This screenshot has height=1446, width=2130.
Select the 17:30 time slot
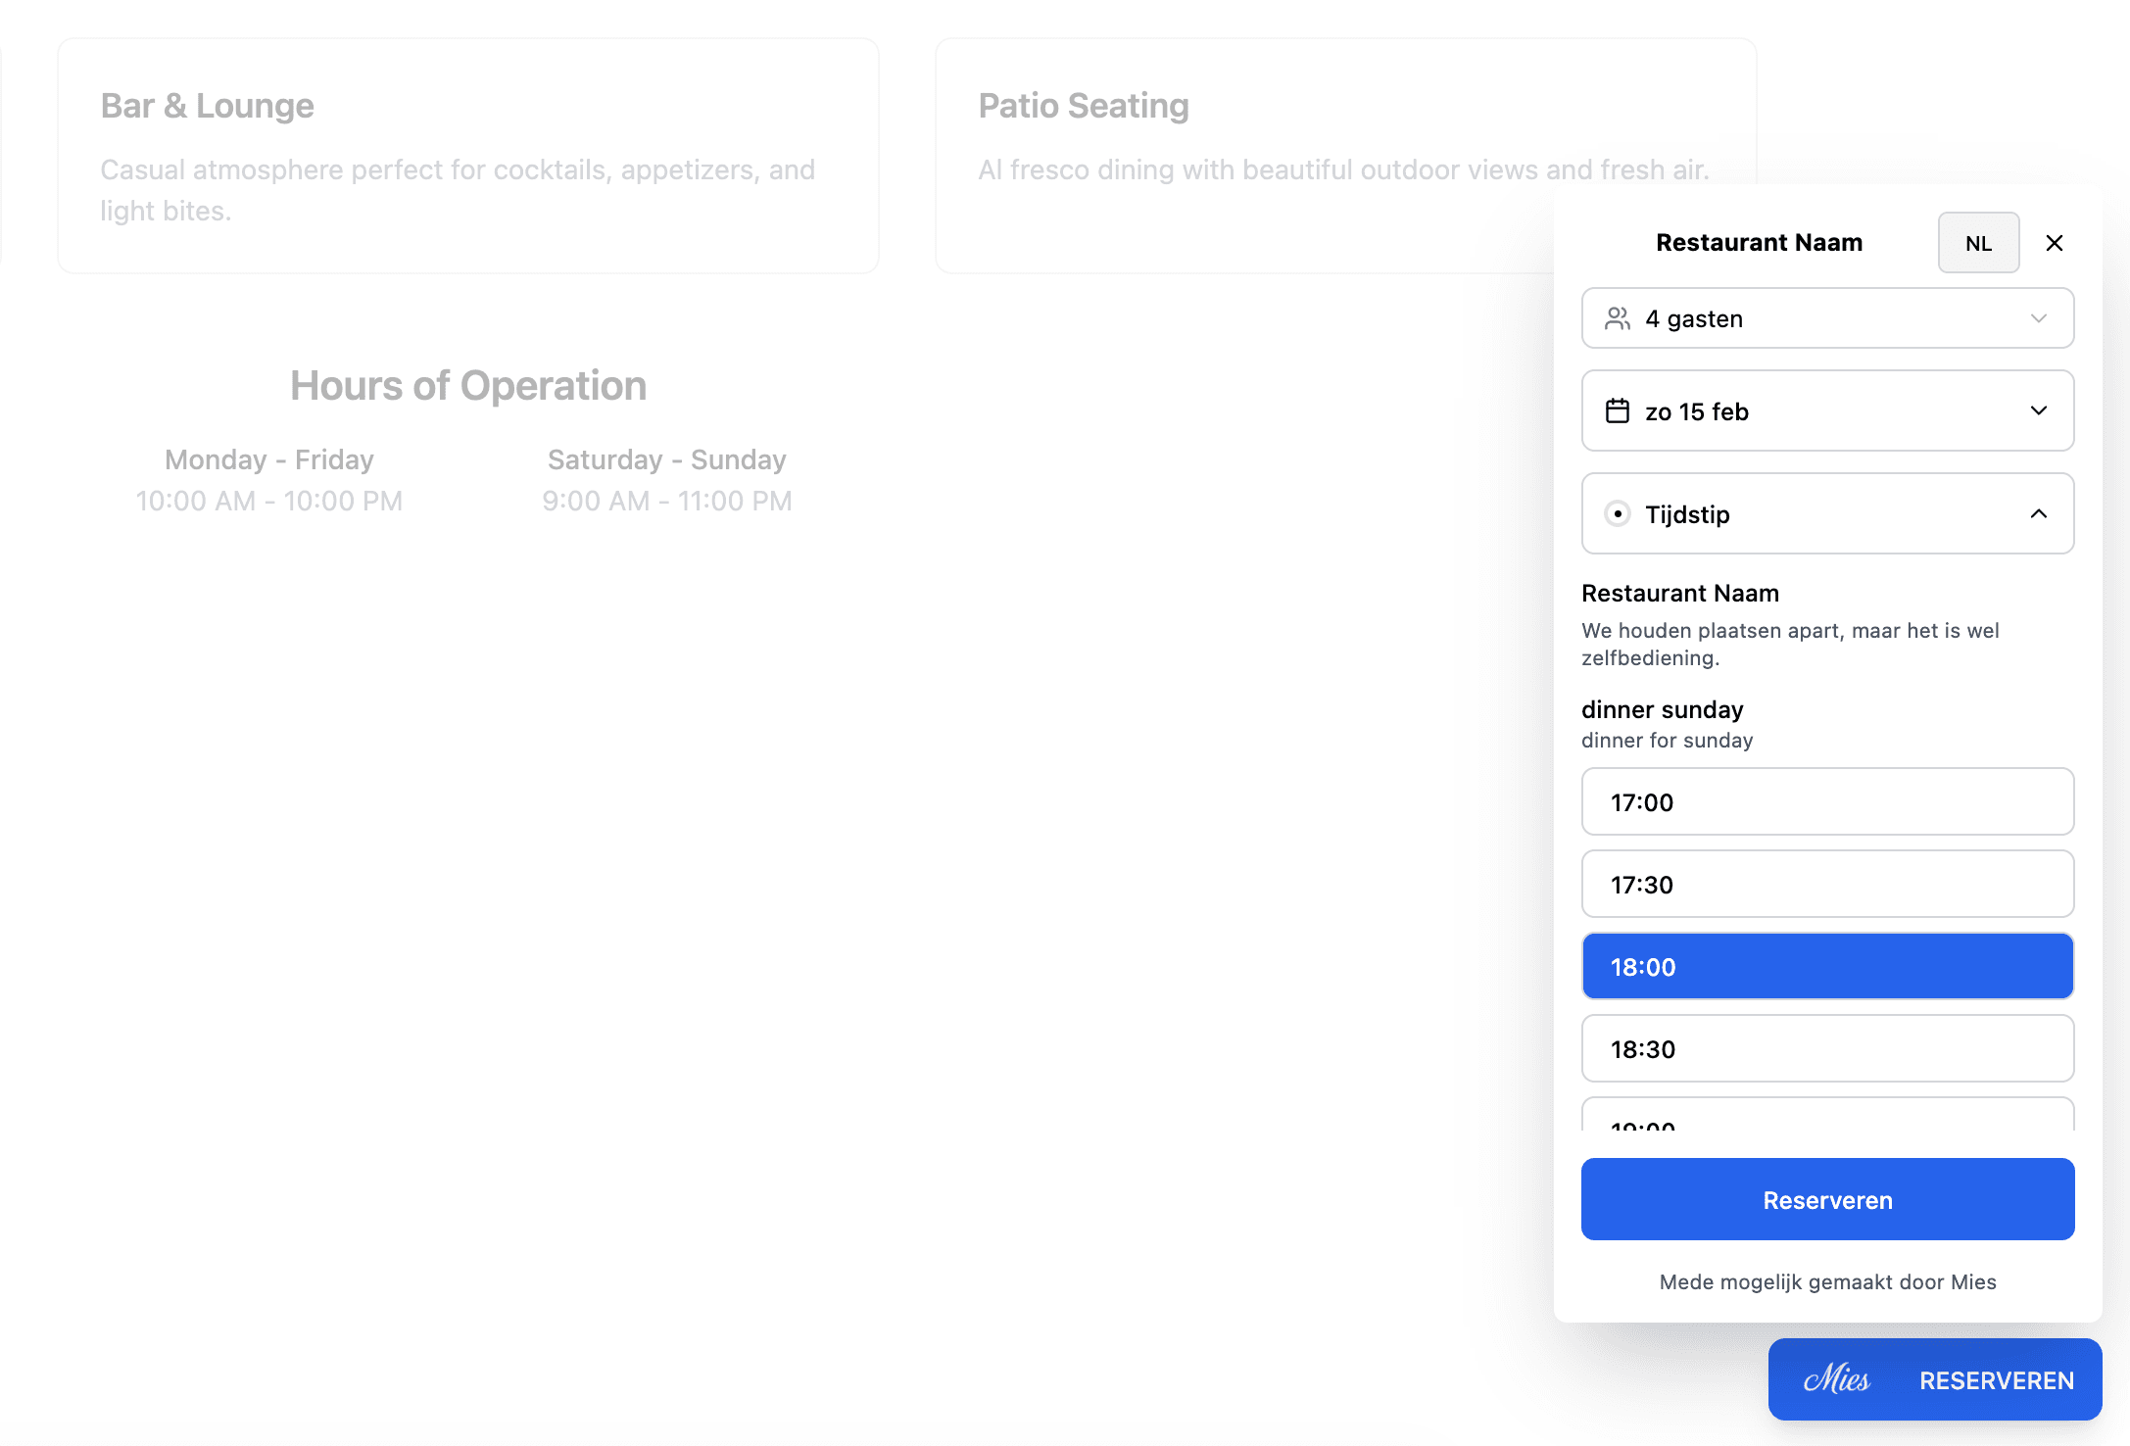tap(1826, 884)
